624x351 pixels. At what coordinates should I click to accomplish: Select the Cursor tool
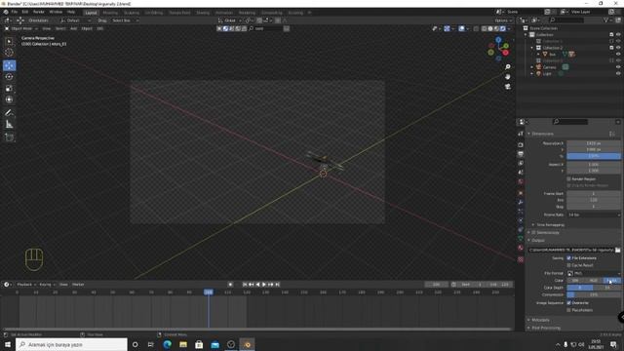[9, 53]
